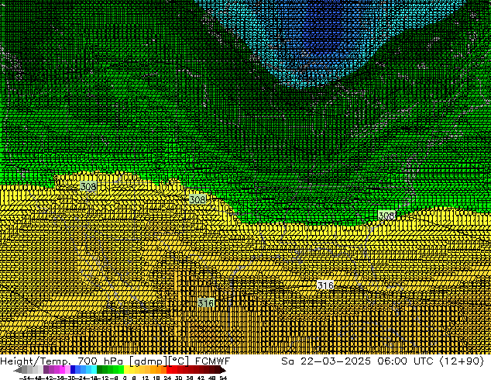Click the -54 legend value

tap(25, 378)
